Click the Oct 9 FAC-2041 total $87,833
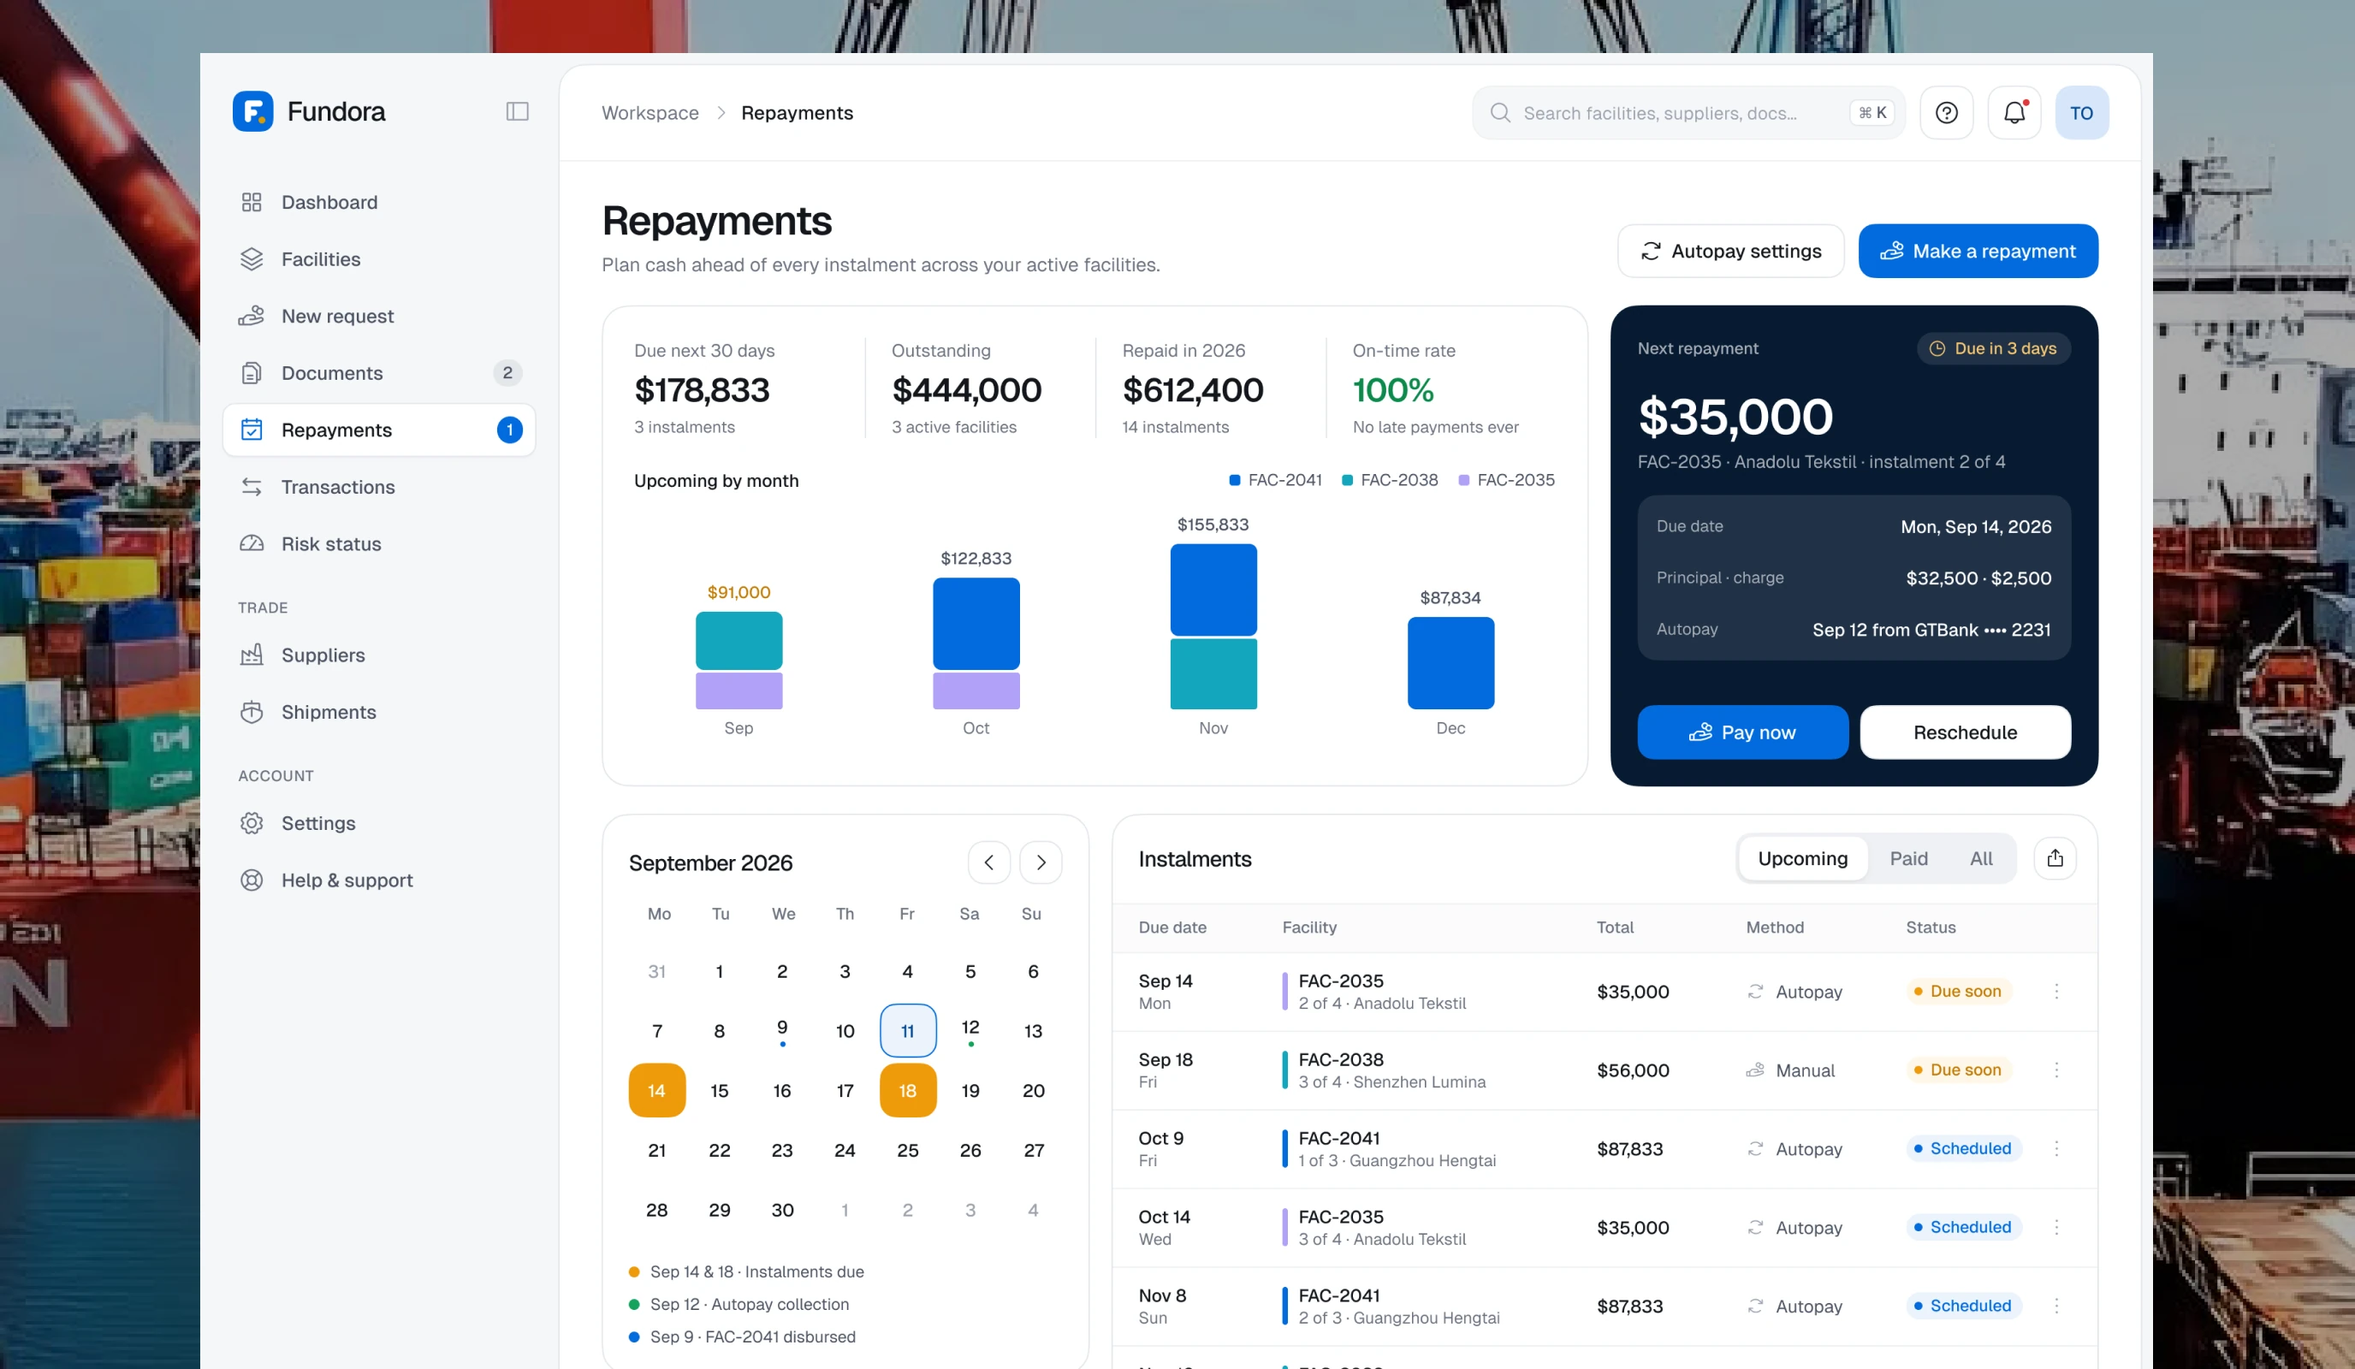 pos(1628,1148)
